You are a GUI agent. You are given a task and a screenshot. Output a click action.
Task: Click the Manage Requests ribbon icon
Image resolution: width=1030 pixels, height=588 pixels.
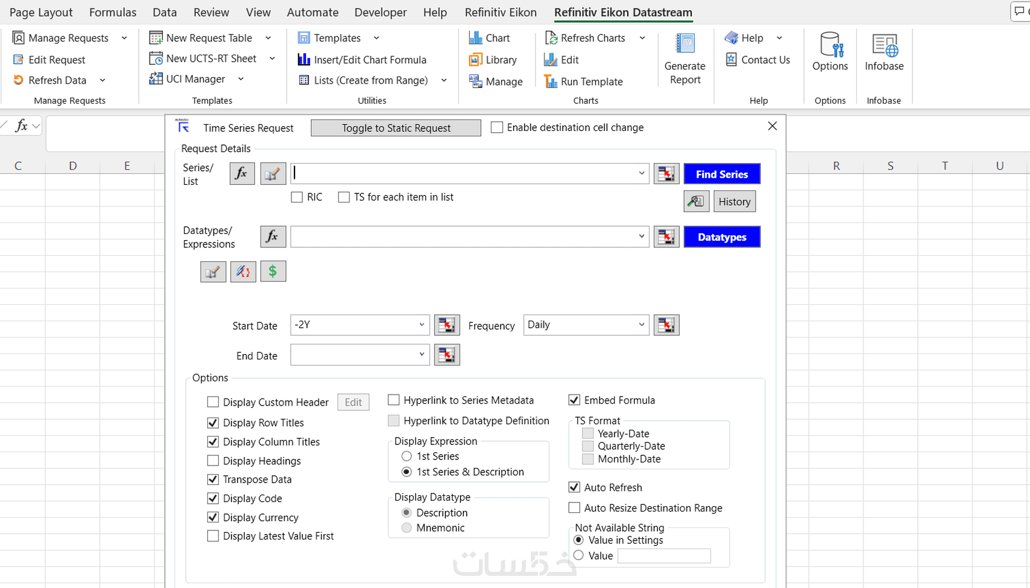pyautogui.click(x=19, y=38)
